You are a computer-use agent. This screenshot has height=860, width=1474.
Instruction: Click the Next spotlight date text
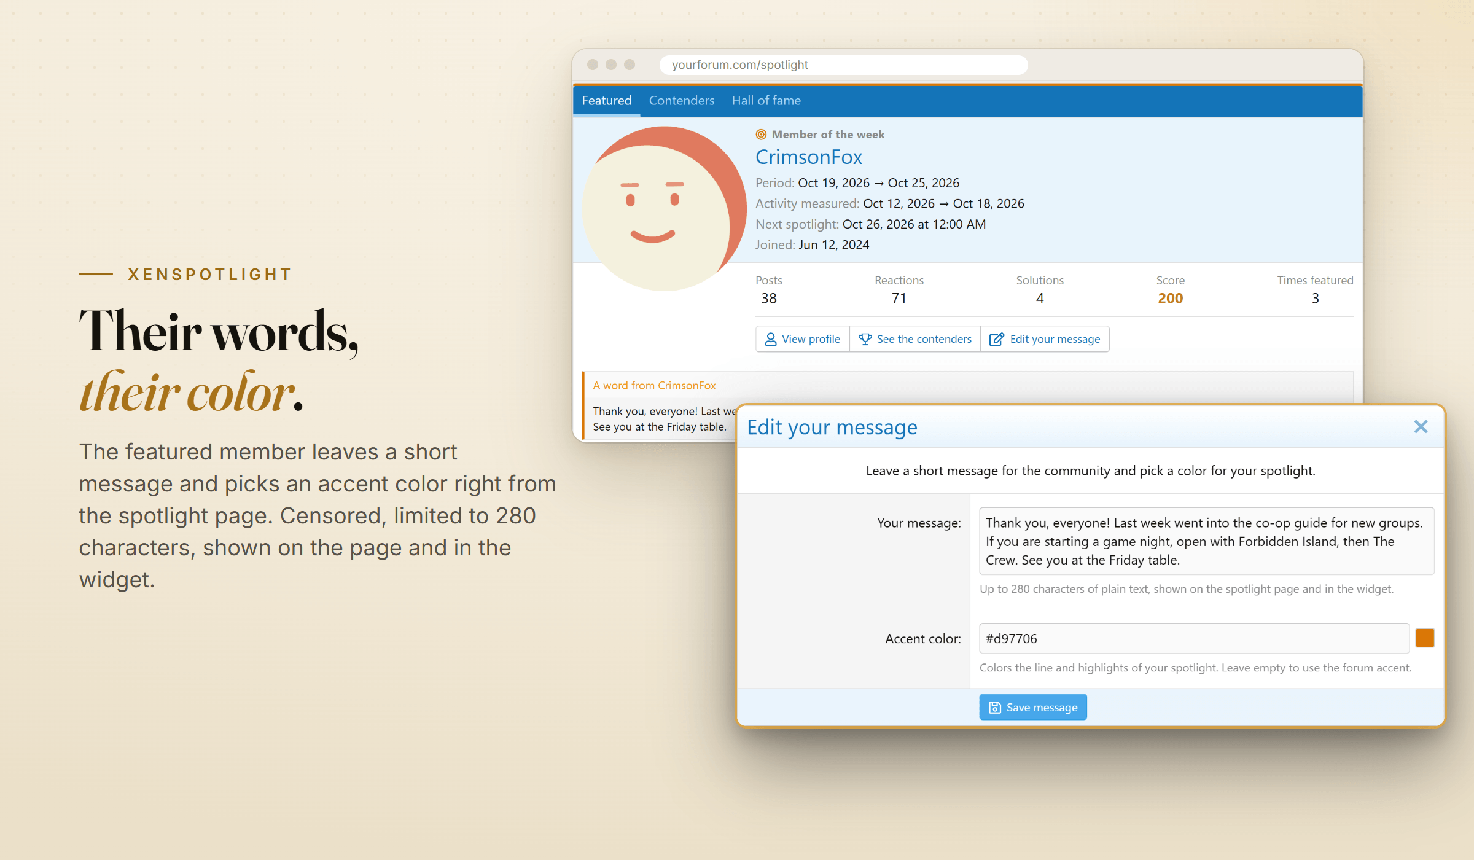pyautogui.click(x=914, y=224)
